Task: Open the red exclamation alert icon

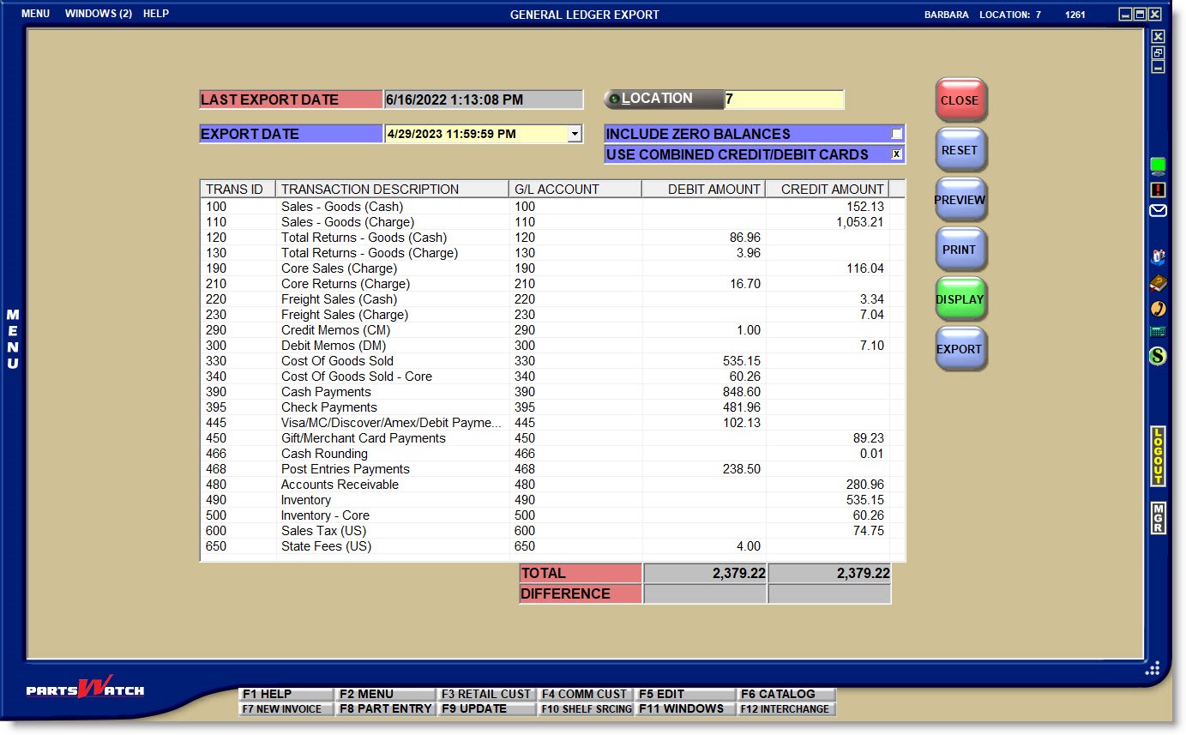Action: [x=1158, y=190]
